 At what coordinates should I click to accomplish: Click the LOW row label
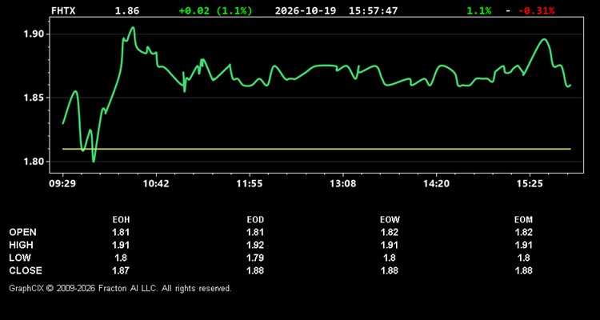(x=20, y=258)
